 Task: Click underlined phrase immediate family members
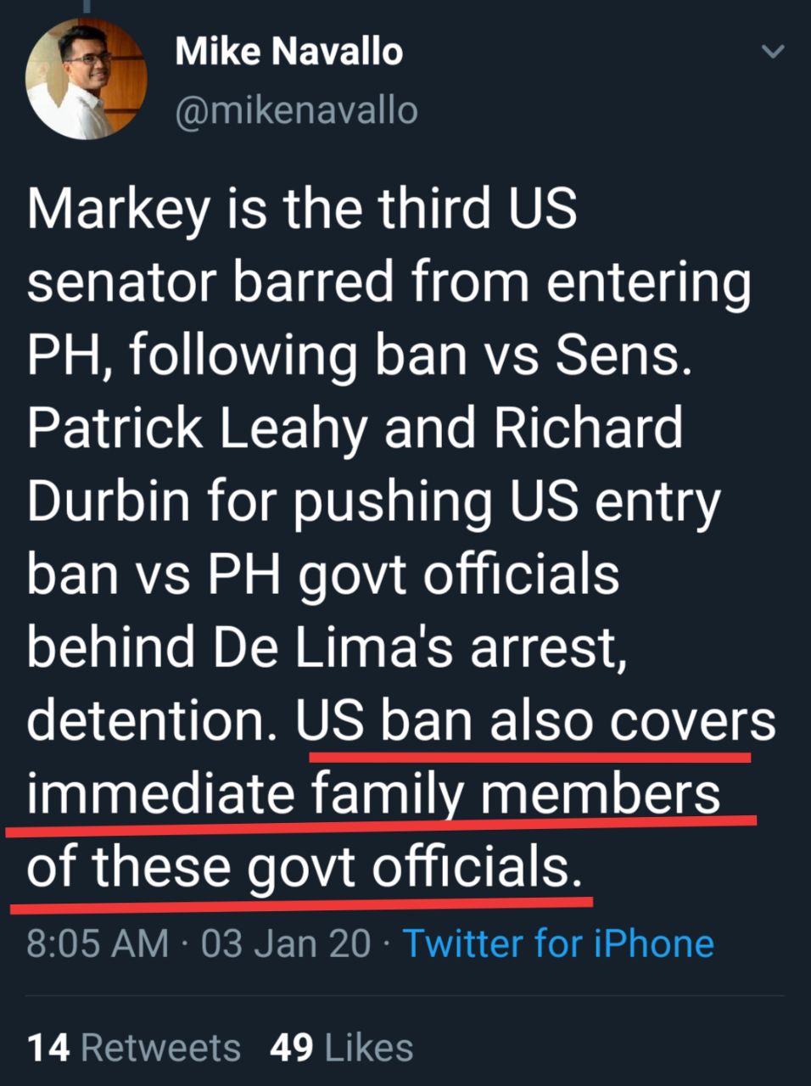point(373,793)
